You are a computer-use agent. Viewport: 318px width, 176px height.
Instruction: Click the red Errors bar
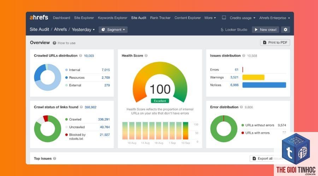click(x=242, y=70)
